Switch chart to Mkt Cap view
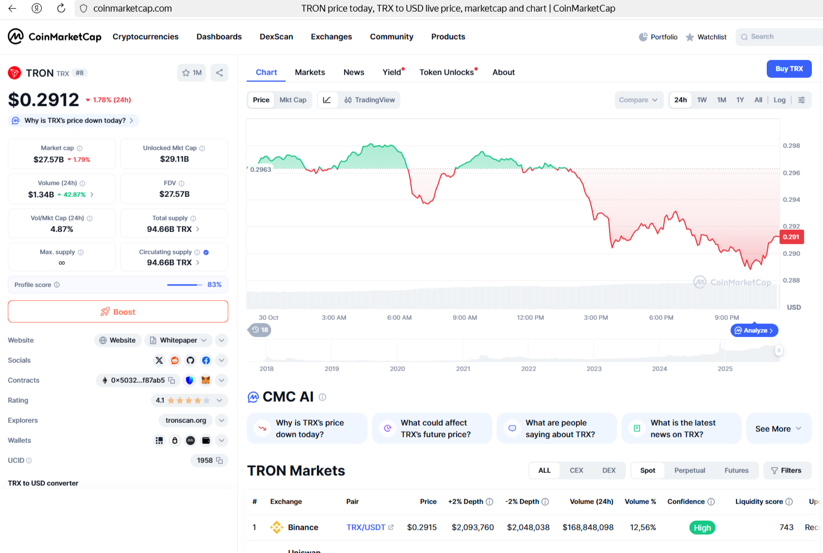Image resolution: width=823 pixels, height=553 pixels. click(x=293, y=100)
